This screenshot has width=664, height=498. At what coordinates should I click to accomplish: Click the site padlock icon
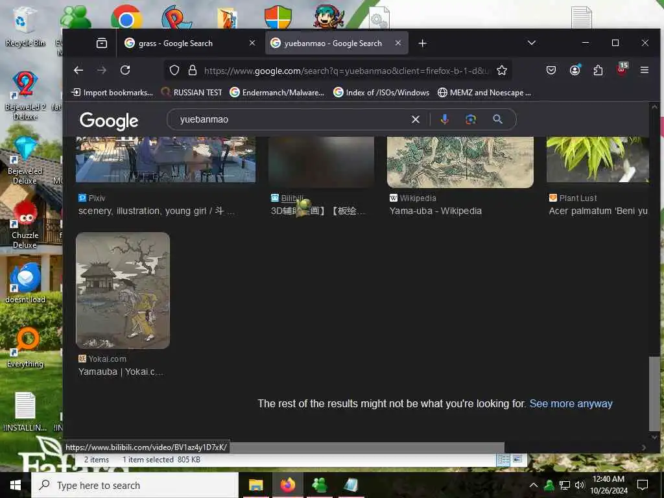click(192, 70)
